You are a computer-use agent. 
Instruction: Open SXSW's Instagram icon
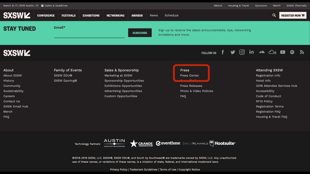point(242,52)
